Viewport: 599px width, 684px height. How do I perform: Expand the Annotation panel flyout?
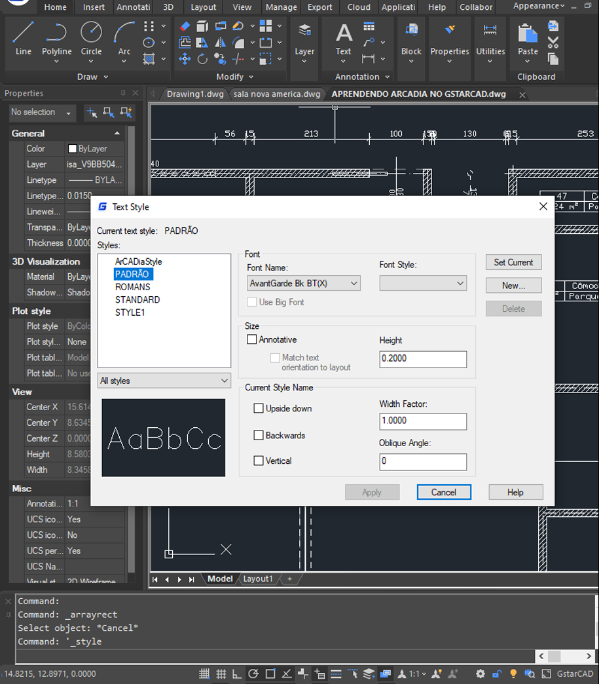coord(387,77)
